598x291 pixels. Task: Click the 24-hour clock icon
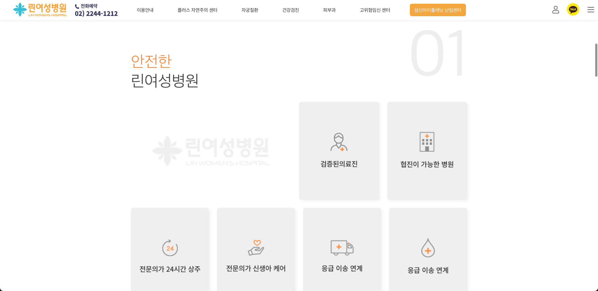(x=170, y=248)
